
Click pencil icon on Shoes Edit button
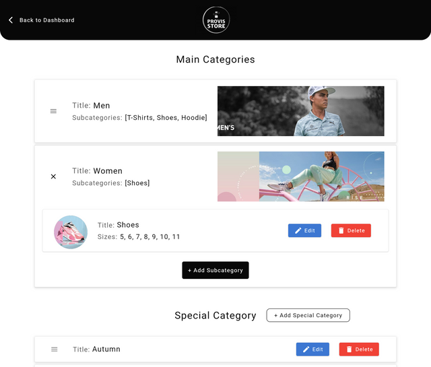click(298, 231)
